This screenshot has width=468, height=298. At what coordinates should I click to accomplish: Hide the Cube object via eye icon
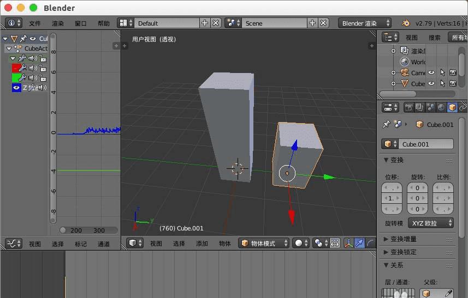tap(431, 84)
